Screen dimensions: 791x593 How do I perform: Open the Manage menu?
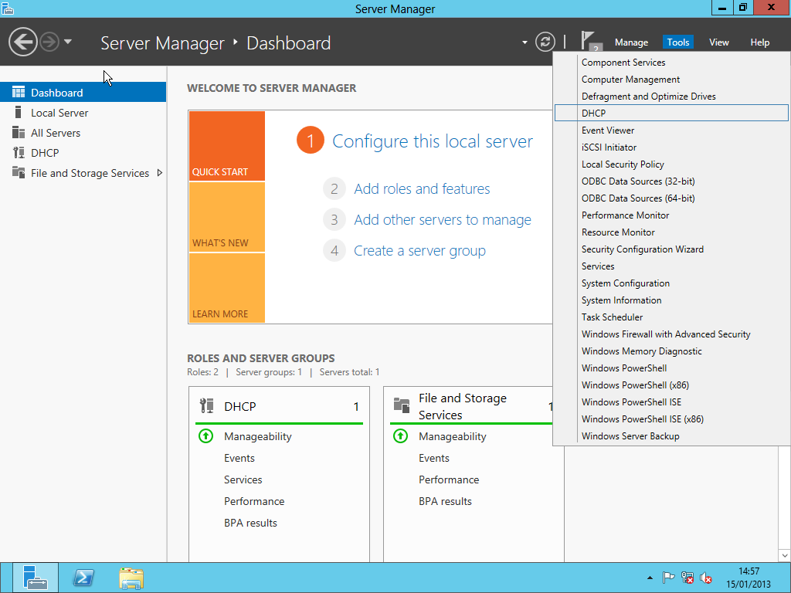631,42
